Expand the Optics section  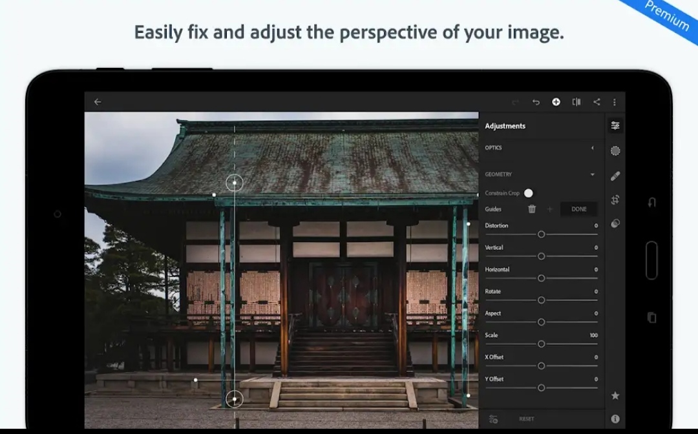click(593, 148)
